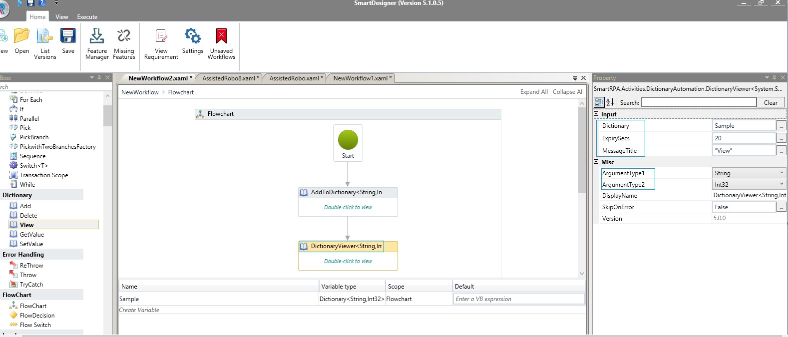Open the ArgumentType2 Int32 dropdown
This screenshot has width=788, height=337.
pyautogui.click(x=781, y=184)
